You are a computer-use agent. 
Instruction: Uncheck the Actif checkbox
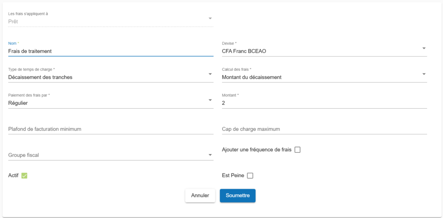[24, 176]
